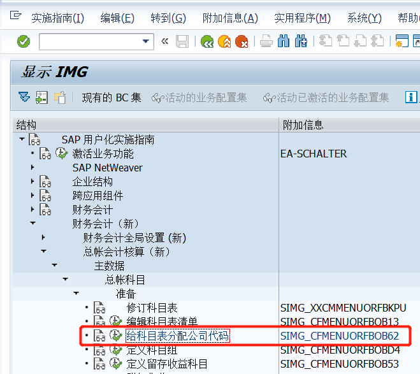Click the 活动已激活的业务配置集 button
Viewport: 420px width, 374px height.
coord(326,97)
